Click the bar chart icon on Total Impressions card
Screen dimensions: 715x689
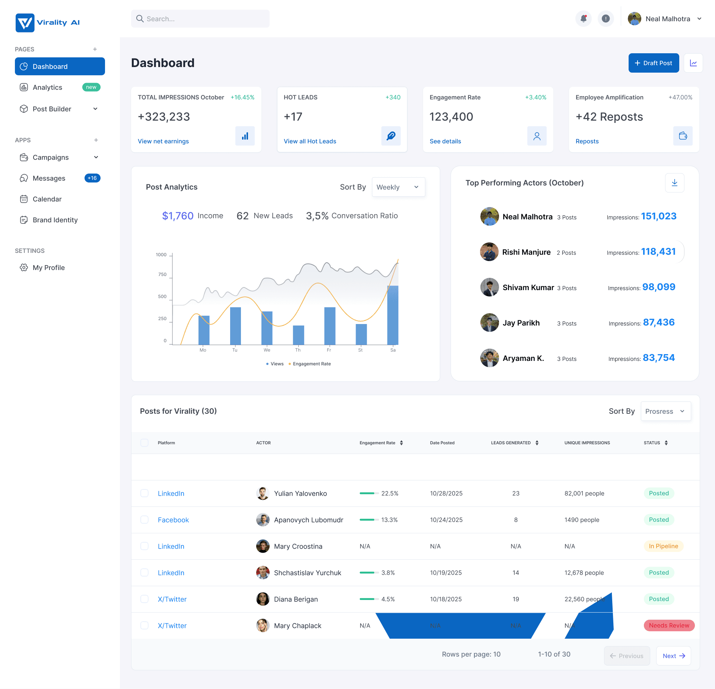[245, 136]
